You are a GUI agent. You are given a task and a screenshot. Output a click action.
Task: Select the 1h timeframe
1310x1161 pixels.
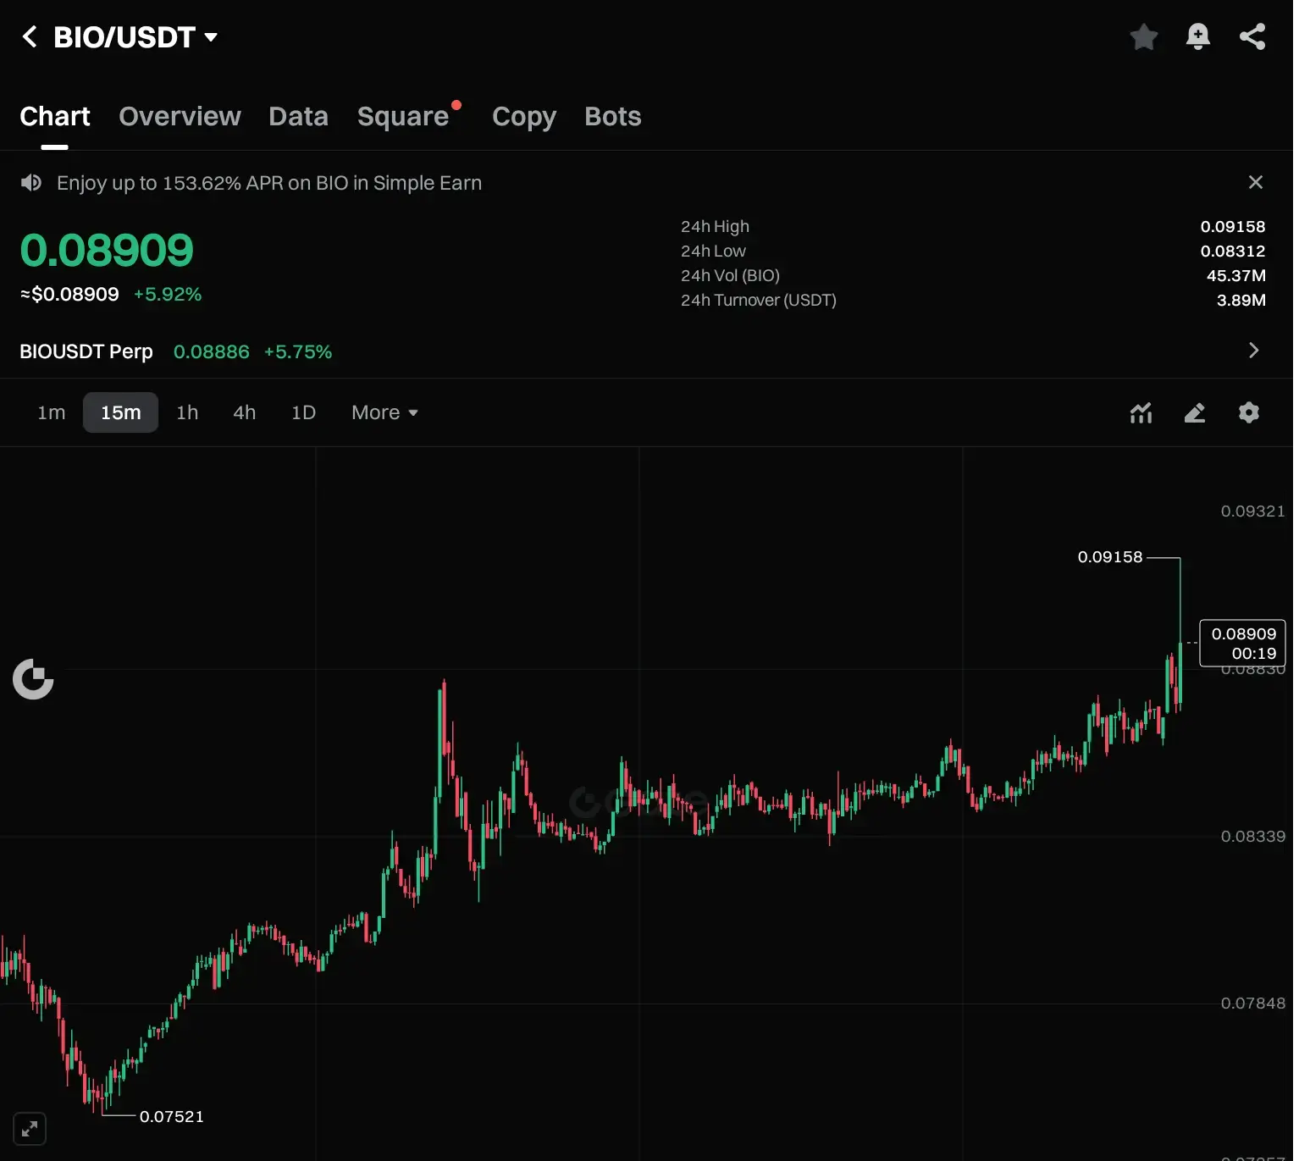tap(187, 412)
